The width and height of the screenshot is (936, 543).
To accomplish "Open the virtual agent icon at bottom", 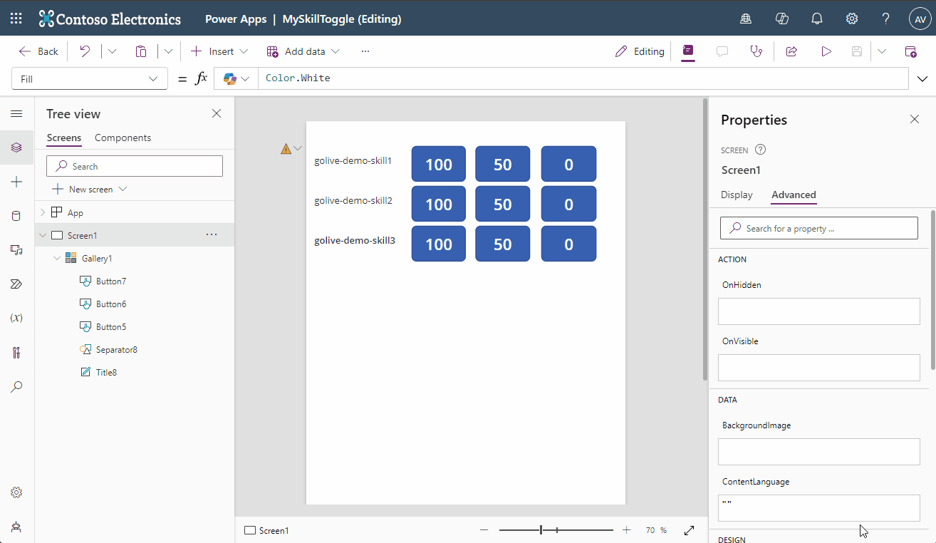I will (x=16, y=527).
